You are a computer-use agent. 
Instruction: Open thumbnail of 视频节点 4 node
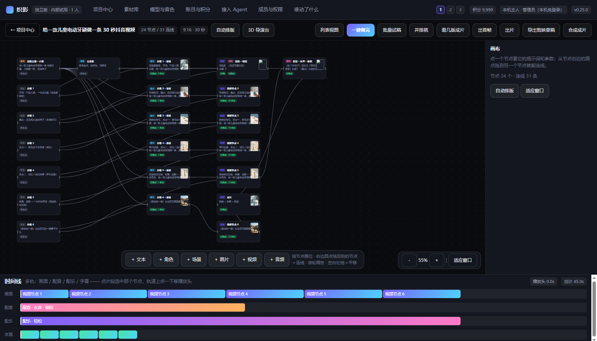255,146
